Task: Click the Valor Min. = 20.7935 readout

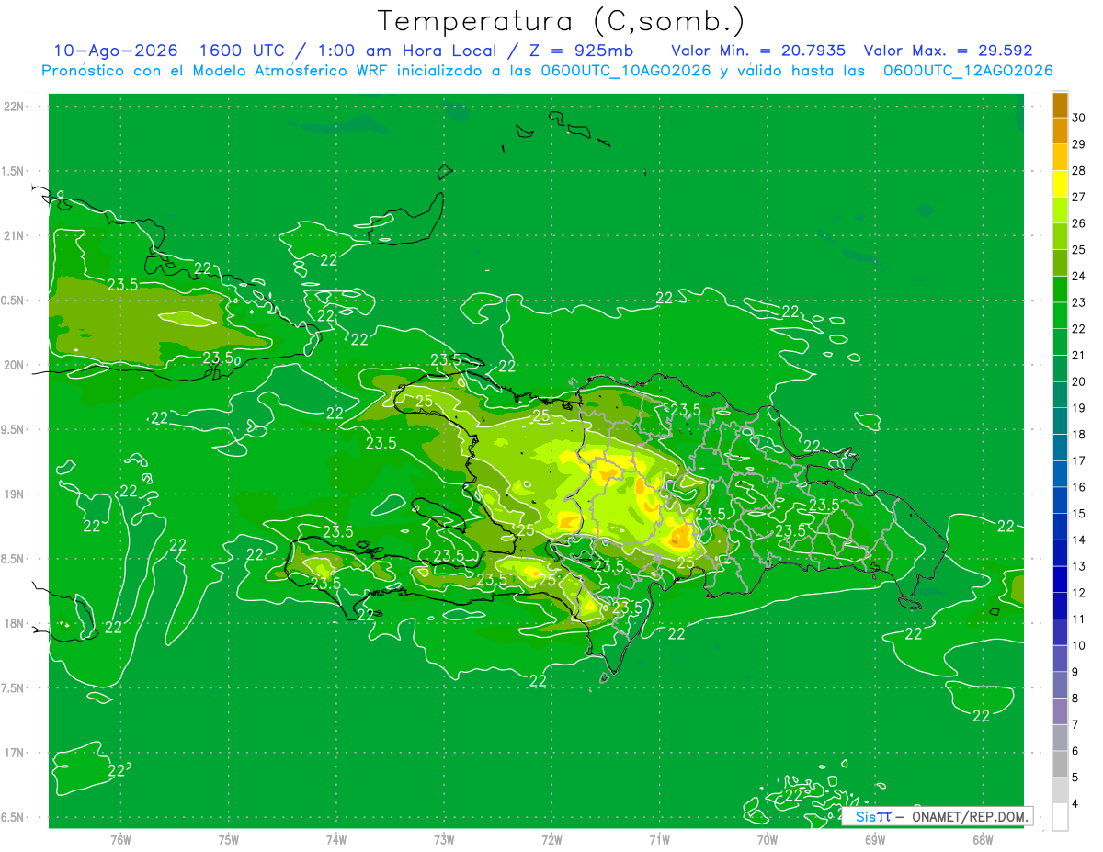Action: click(758, 51)
